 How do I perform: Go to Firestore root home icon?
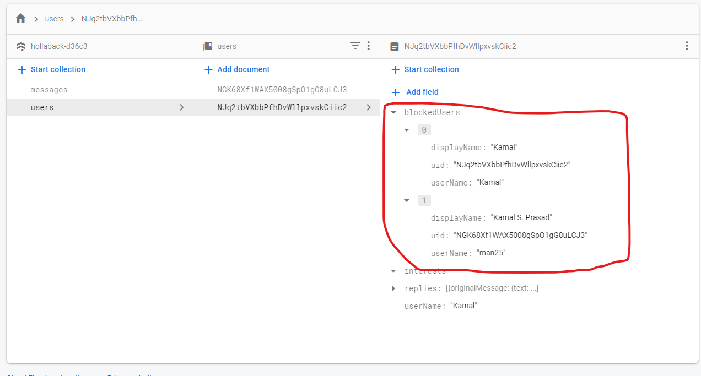[x=21, y=18]
